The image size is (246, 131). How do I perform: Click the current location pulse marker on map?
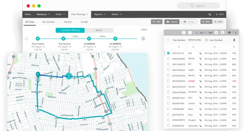coord(69,76)
